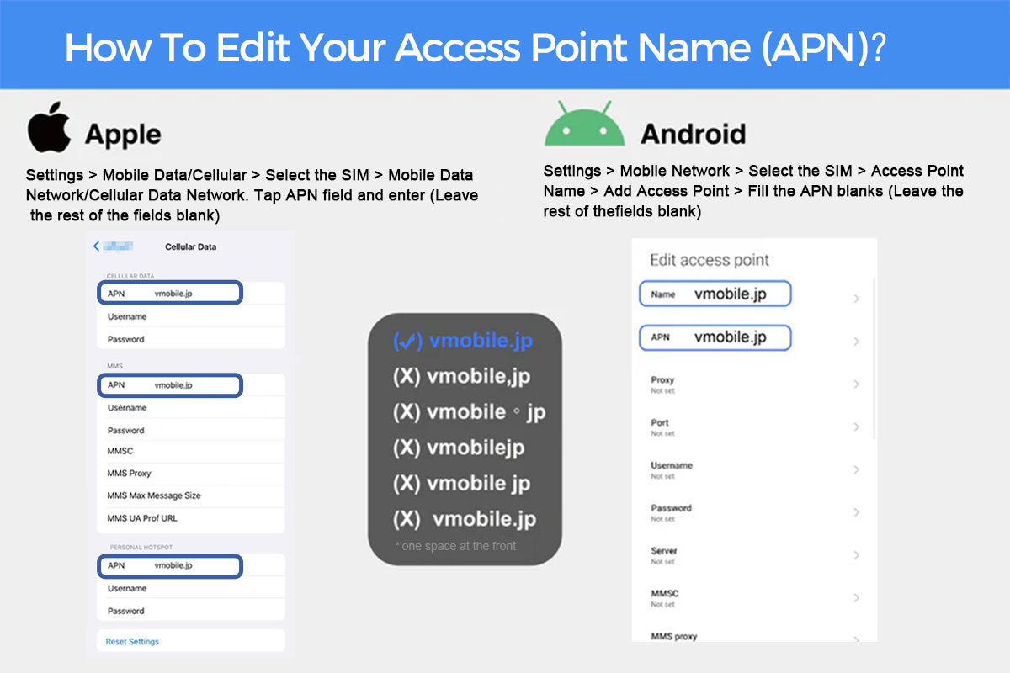Tap the back chevron in Cellular Data
The width and height of the screenshot is (1010, 673).
pyautogui.click(x=96, y=246)
